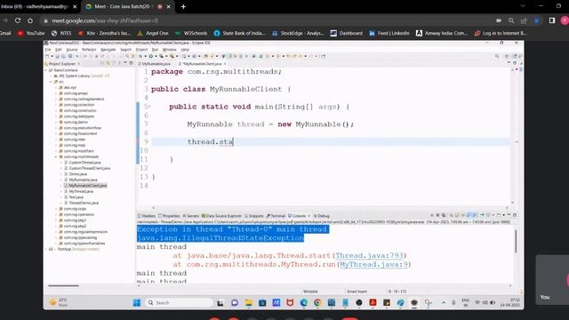This screenshot has height=320, width=569.
Task: Open the File menu in Eclipse
Action: point(48,50)
